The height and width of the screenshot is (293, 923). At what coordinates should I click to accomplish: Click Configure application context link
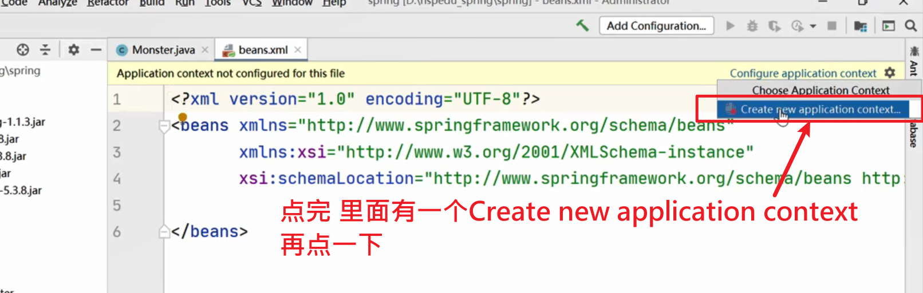click(x=803, y=73)
